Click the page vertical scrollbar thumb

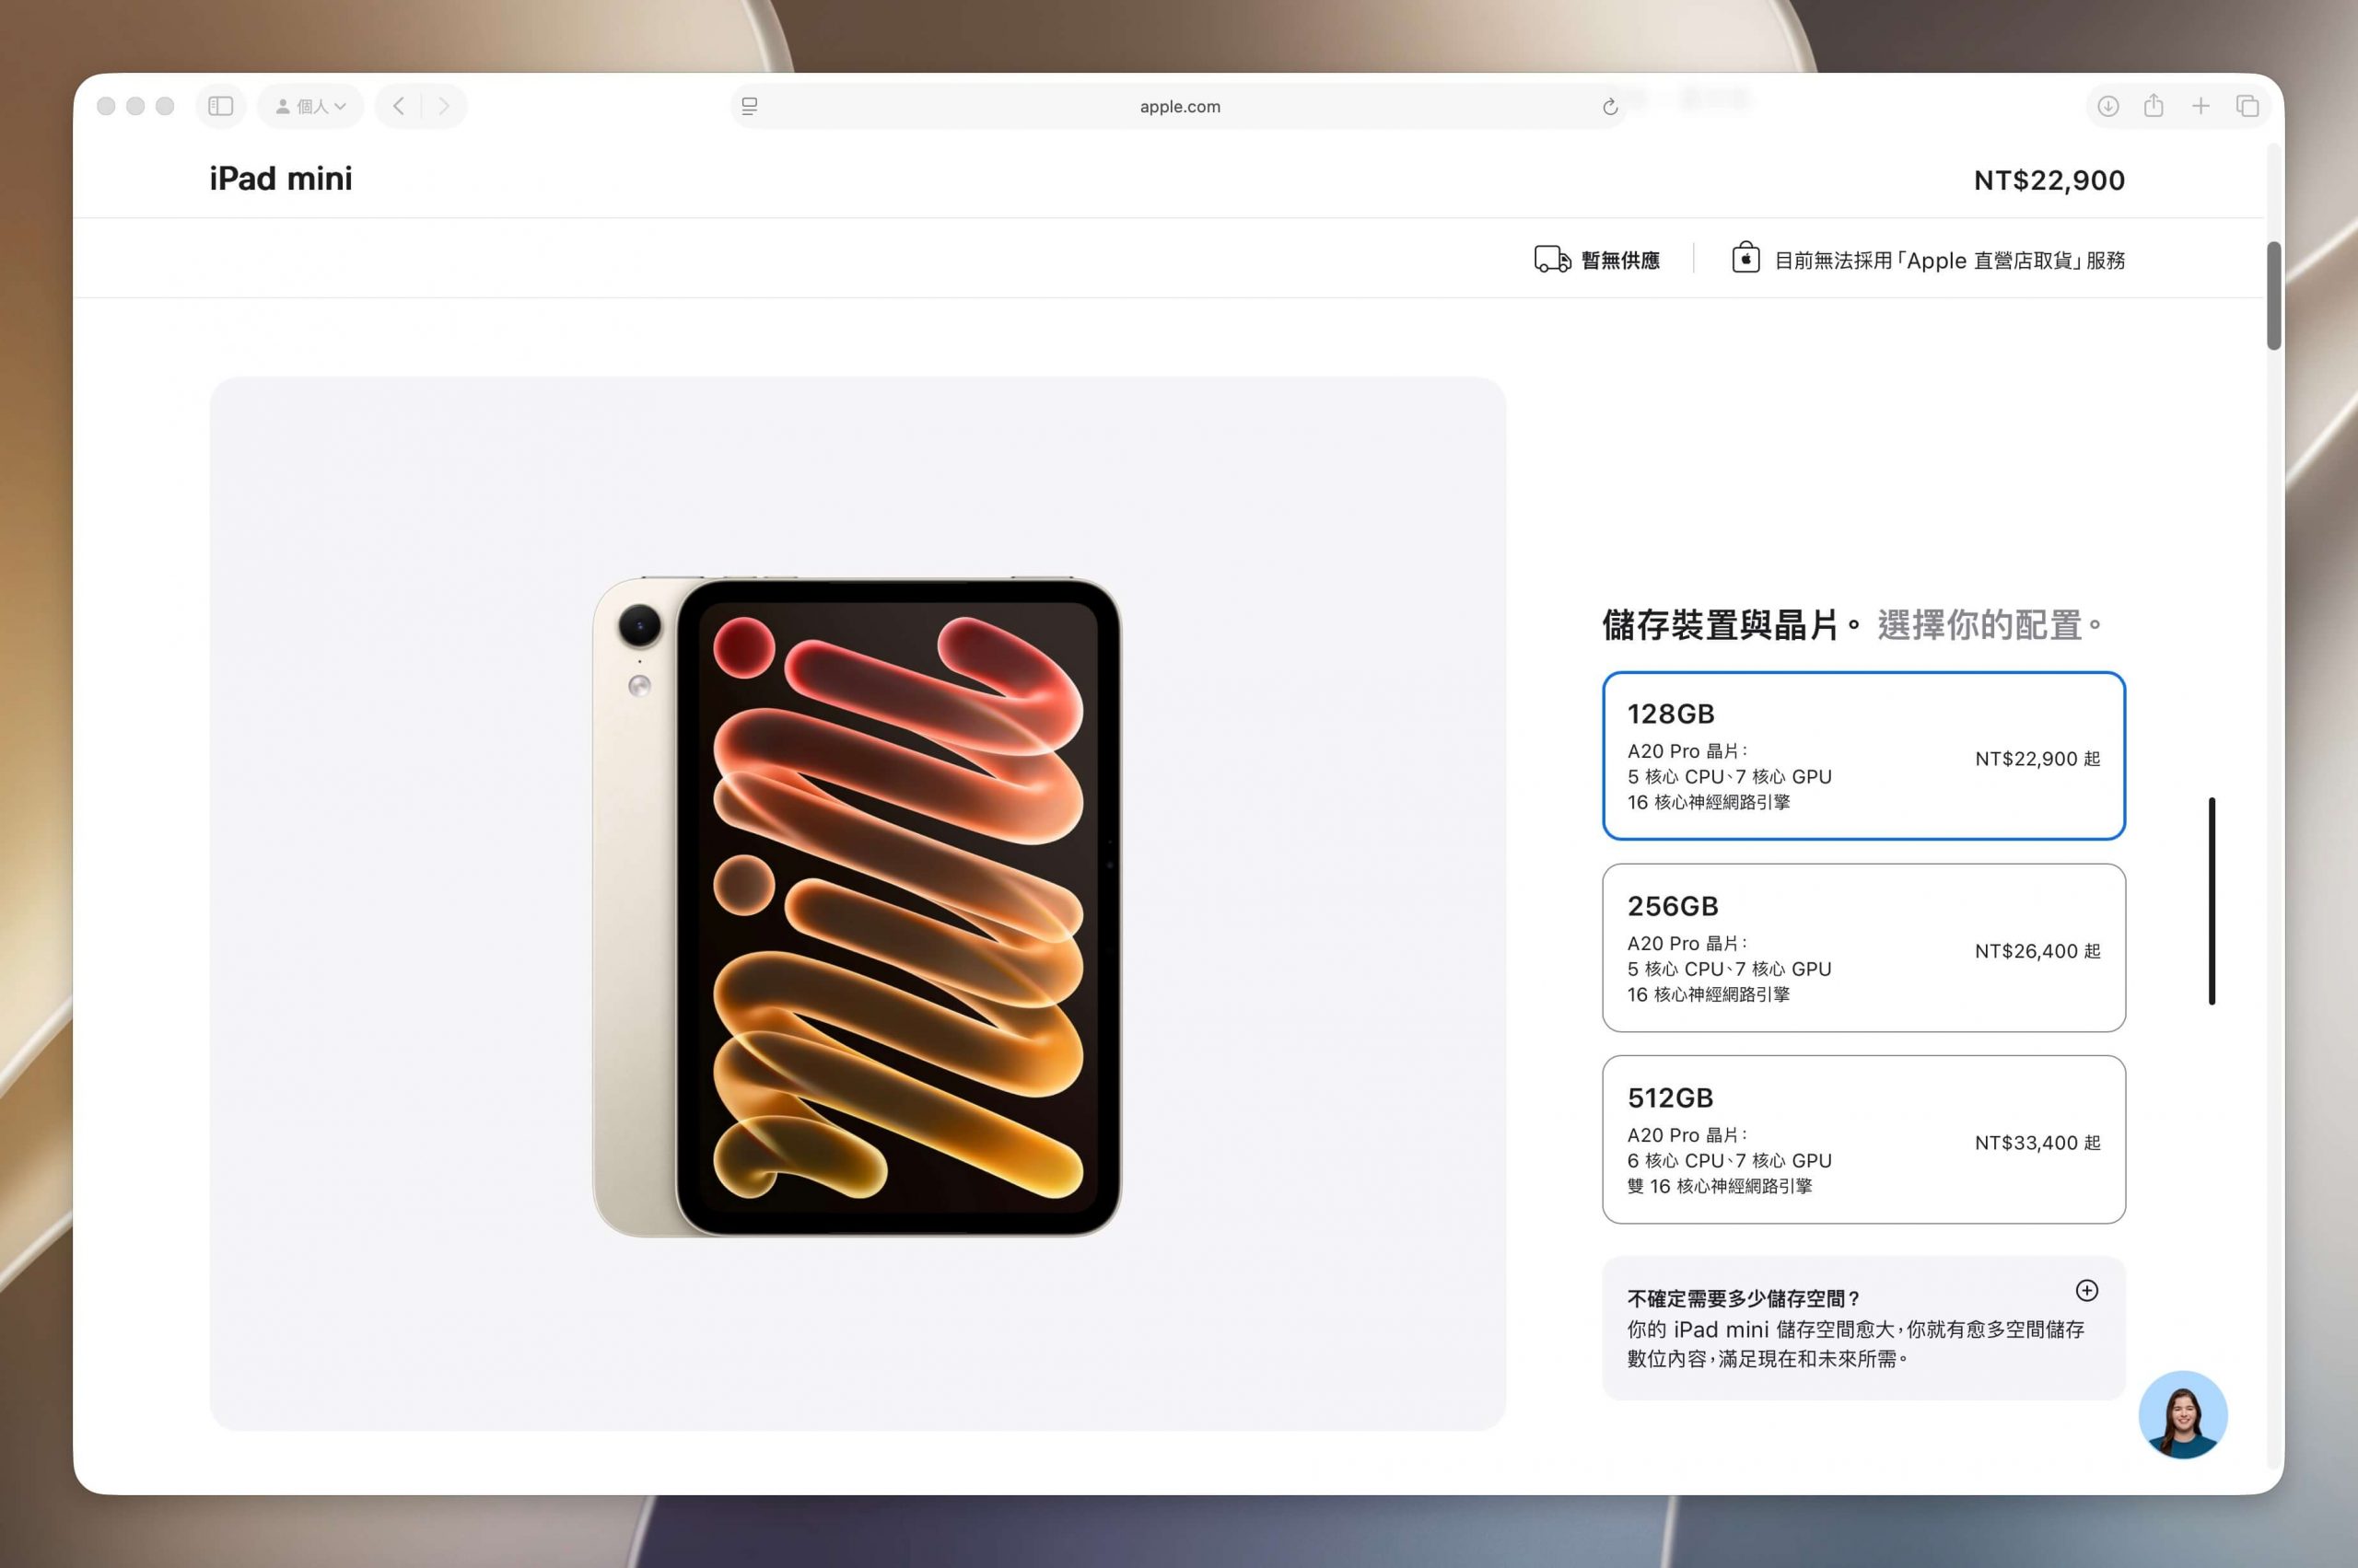2273,296
